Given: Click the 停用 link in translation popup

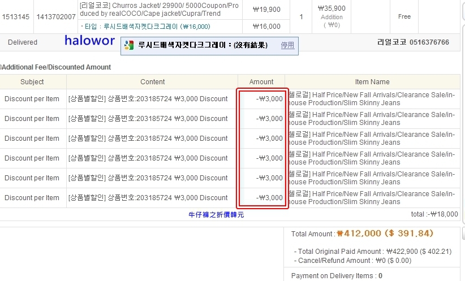Looking at the screenshot, I should (x=287, y=45).
